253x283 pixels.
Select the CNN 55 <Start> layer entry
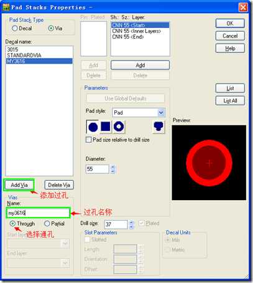click(x=140, y=26)
